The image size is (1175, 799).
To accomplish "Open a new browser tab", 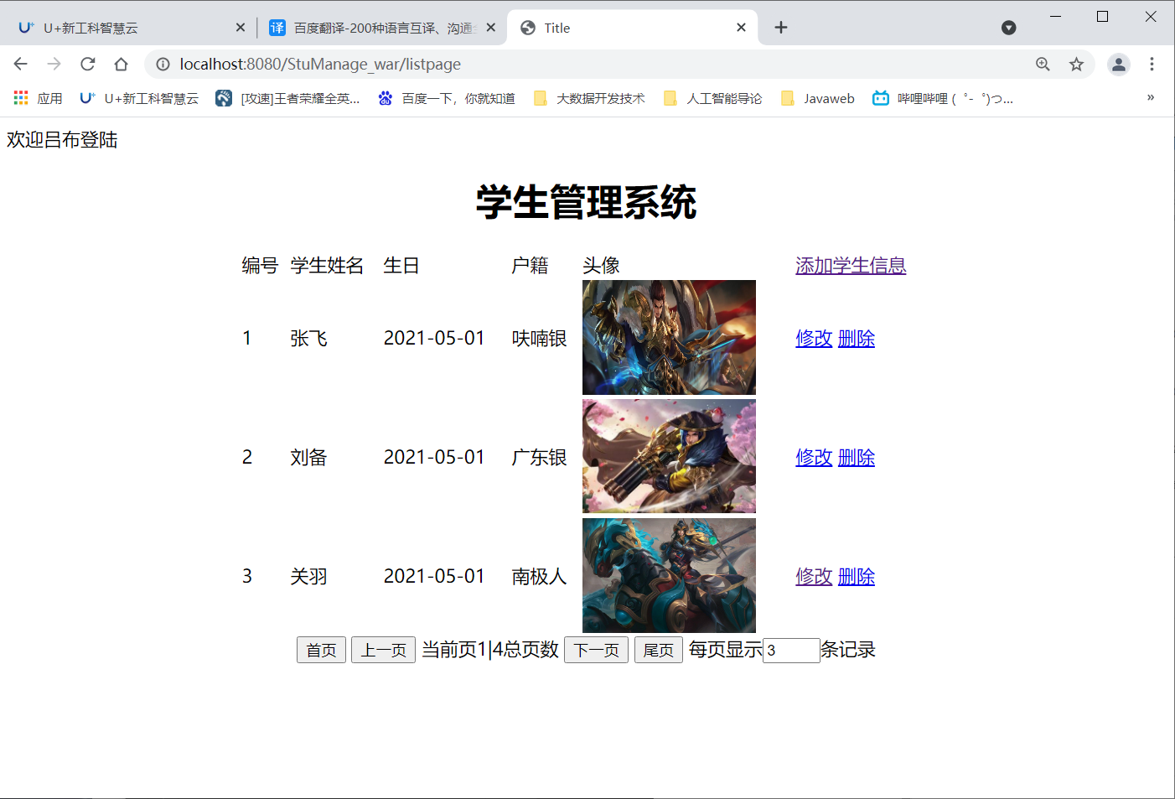I will 781,28.
